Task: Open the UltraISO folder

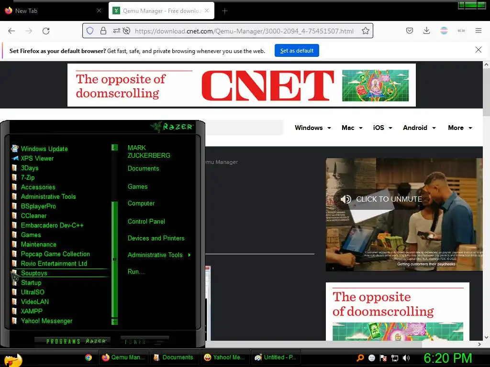Action: click(x=33, y=292)
